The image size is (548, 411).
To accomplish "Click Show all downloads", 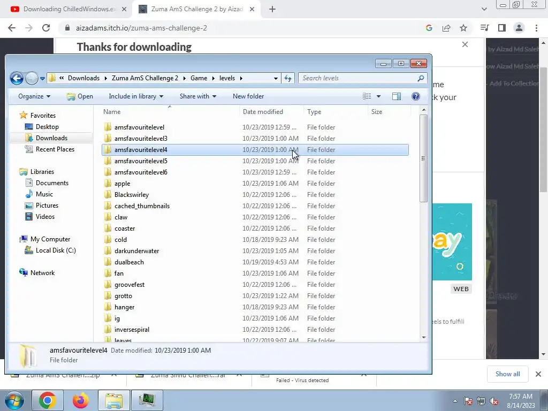I will click(x=507, y=374).
